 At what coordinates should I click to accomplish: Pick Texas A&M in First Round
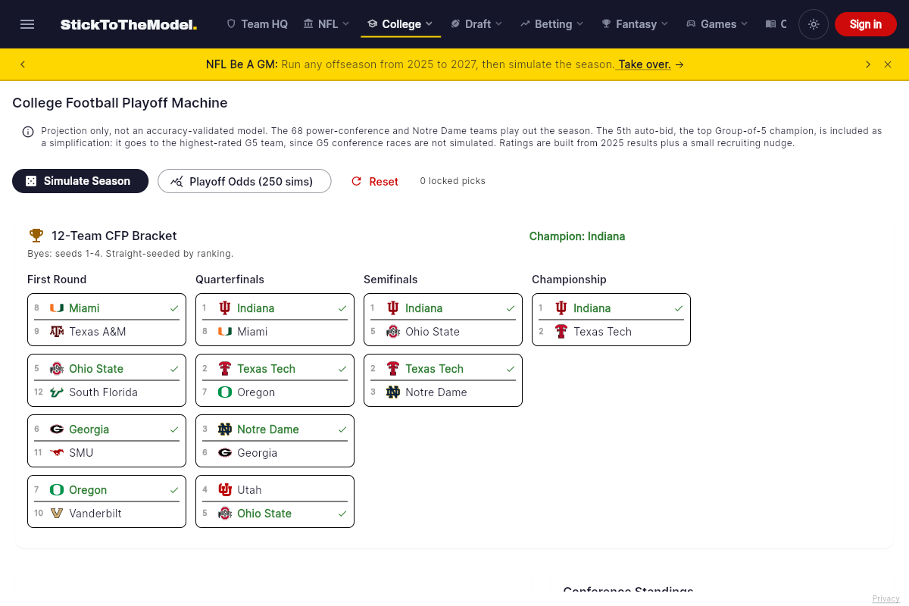[x=107, y=332]
